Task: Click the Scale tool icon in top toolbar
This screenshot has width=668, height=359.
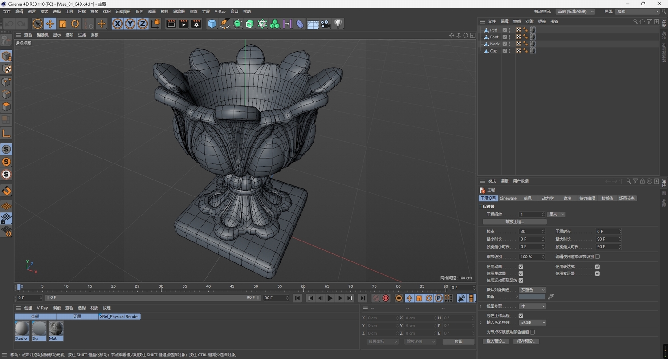Action: pyautogui.click(x=63, y=24)
